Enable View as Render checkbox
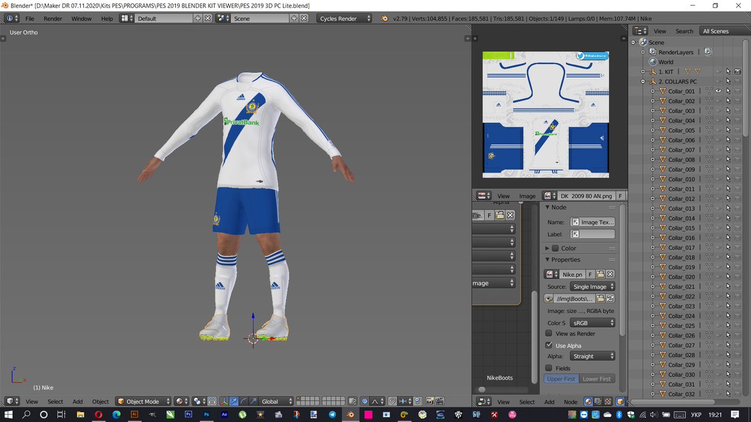The image size is (751, 422). pyautogui.click(x=549, y=334)
